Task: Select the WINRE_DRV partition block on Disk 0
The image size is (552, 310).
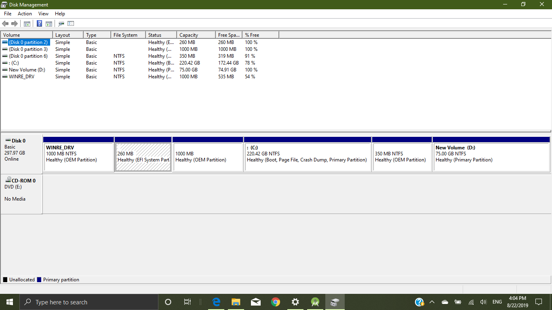Action: coord(79,154)
